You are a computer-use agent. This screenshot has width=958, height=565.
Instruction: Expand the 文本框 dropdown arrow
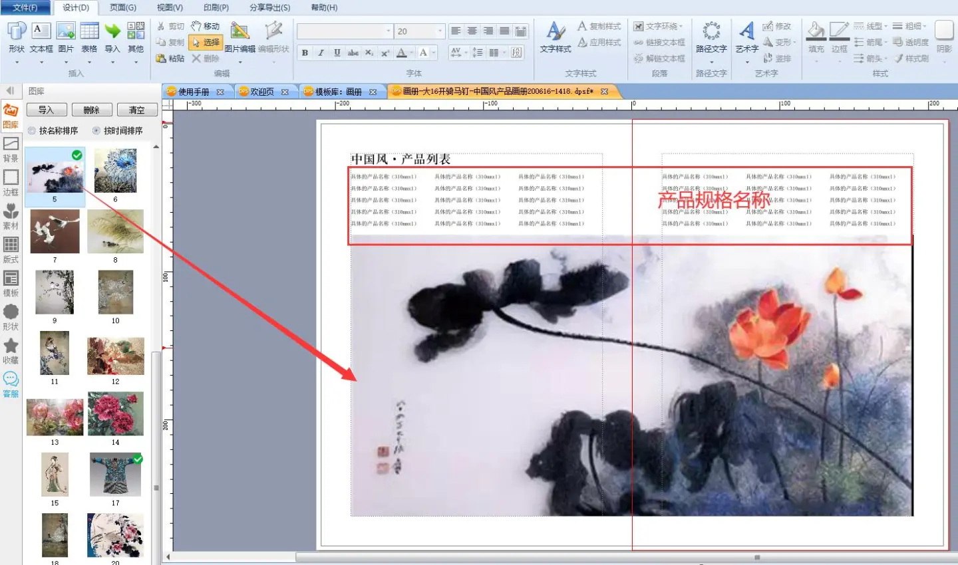(41, 62)
